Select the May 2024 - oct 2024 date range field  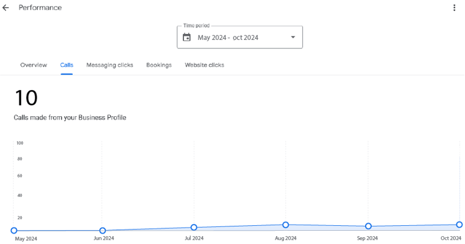(x=228, y=38)
